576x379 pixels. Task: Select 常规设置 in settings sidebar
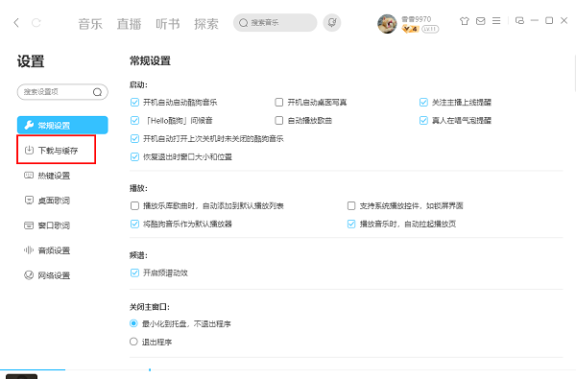(x=62, y=126)
